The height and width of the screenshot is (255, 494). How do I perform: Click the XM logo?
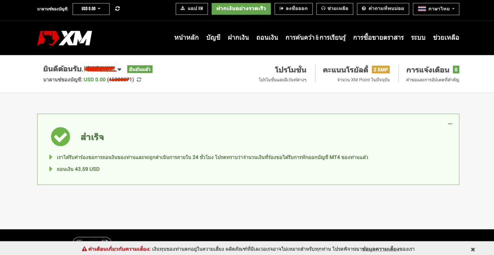(x=64, y=38)
